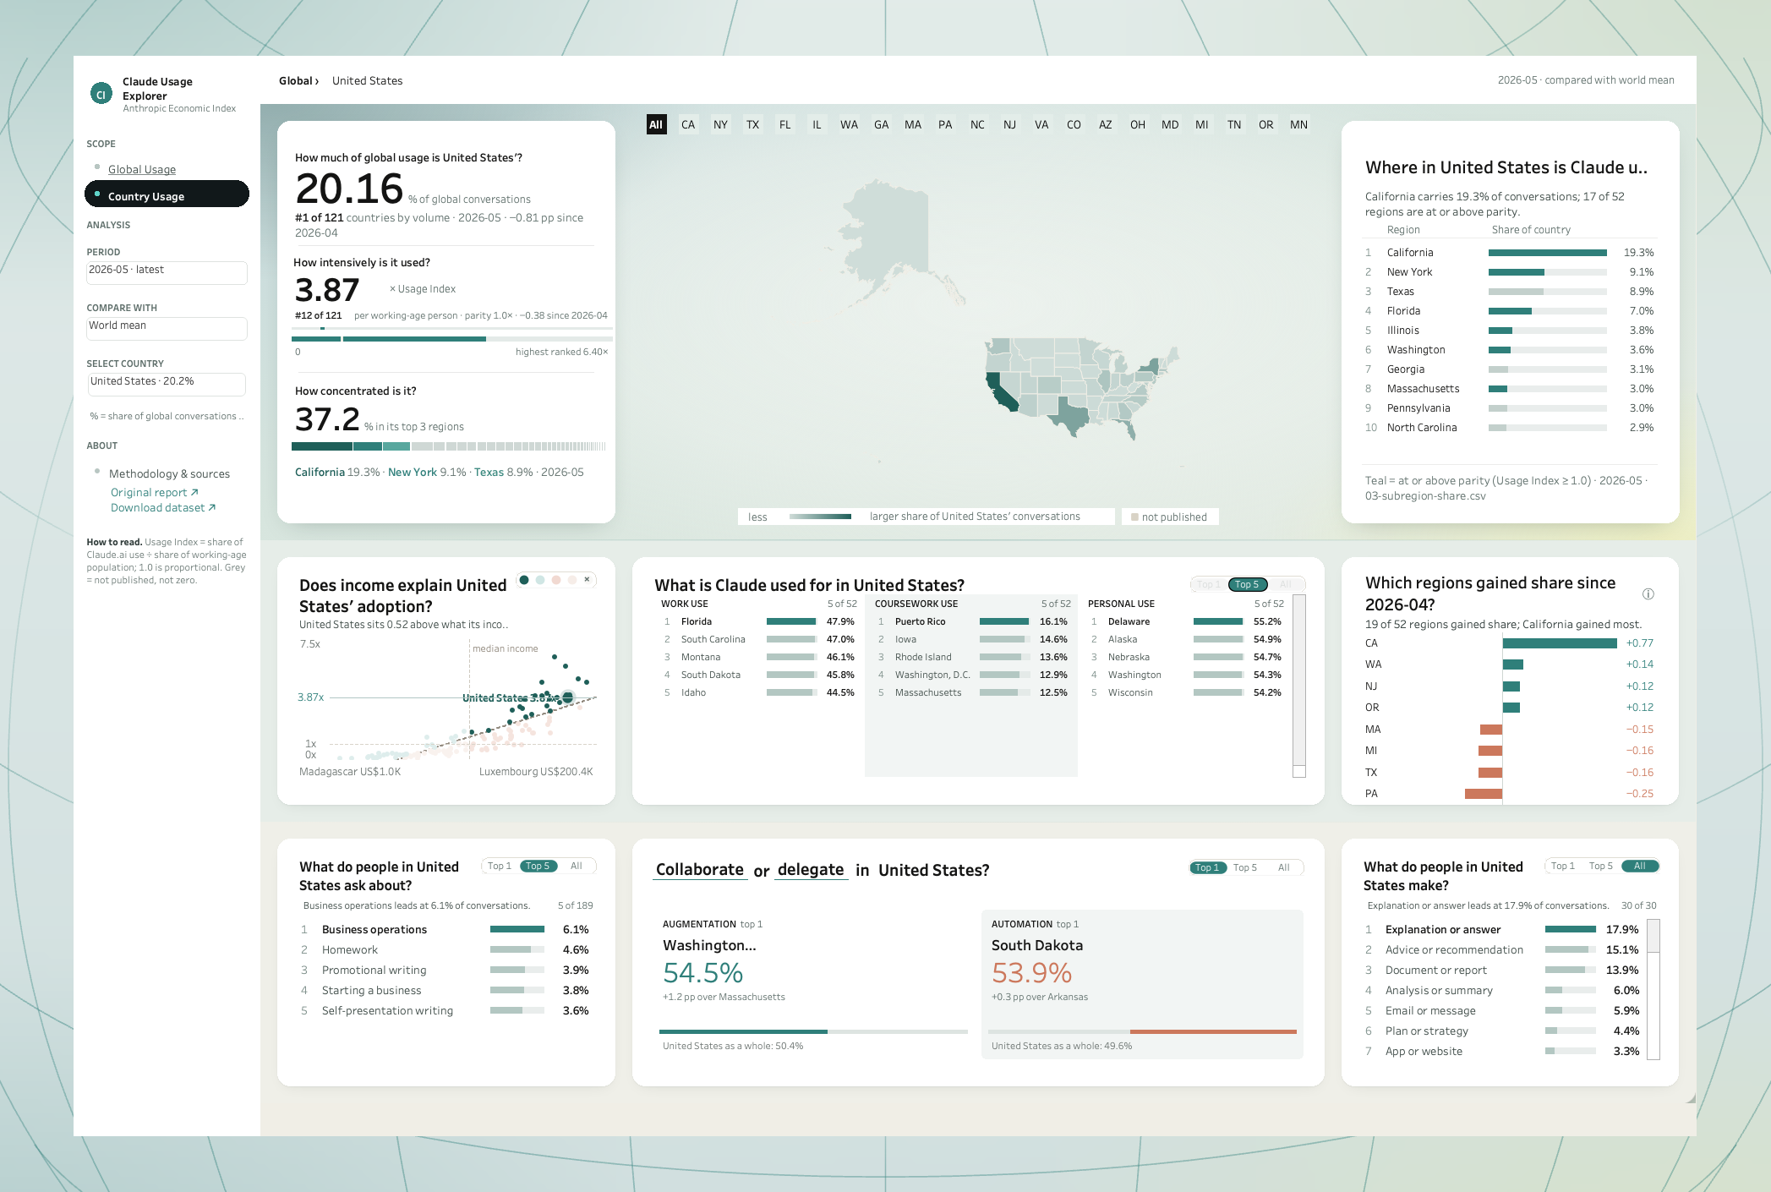Click the Explanation or answer row
The width and height of the screenshot is (1771, 1192).
pyautogui.click(x=1502, y=929)
